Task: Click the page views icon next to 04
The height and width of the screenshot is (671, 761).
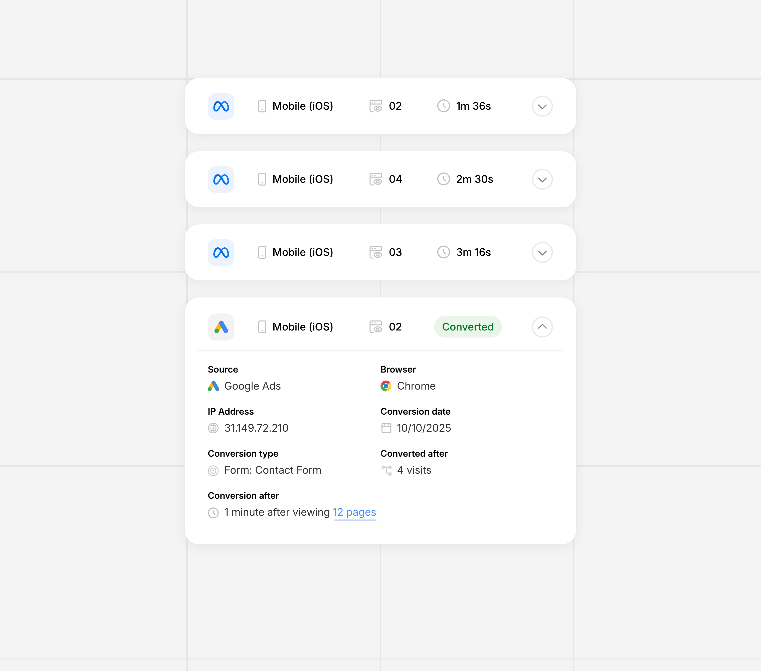Action: coord(376,179)
